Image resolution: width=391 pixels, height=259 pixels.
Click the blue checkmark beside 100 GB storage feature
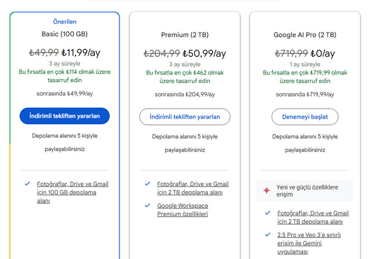point(27,183)
